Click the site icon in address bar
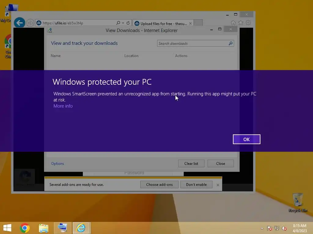 tap(39, 23)
